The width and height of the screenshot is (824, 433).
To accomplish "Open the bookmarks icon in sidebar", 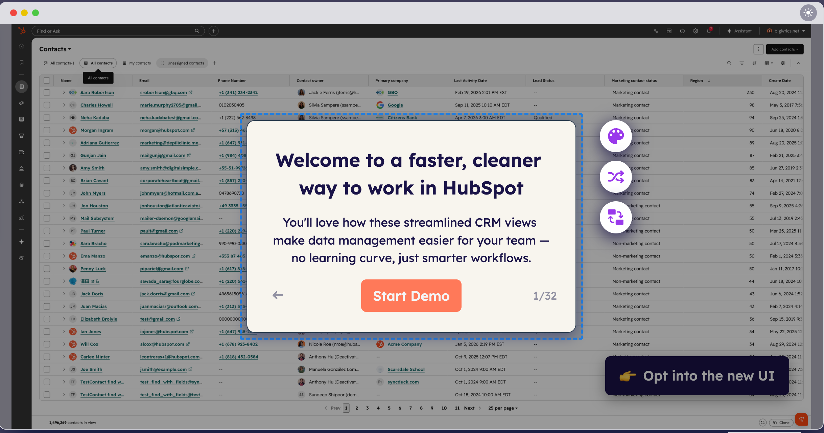I will [x=22, y=62].
